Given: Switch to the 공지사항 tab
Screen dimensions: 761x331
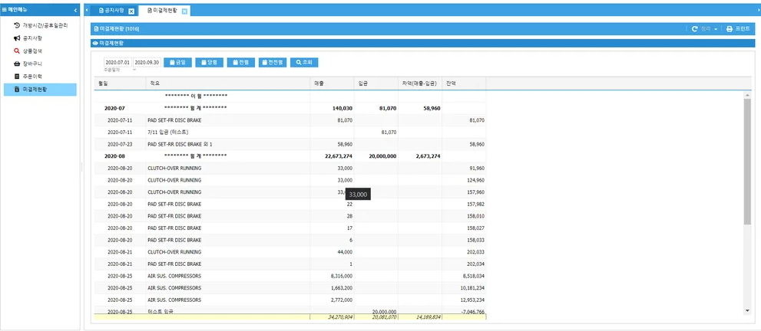Looking at the screenshot, I should point(112,11).
